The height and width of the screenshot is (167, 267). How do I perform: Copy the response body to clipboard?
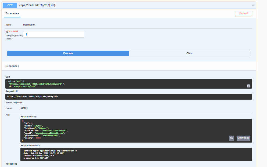(231, 138)
